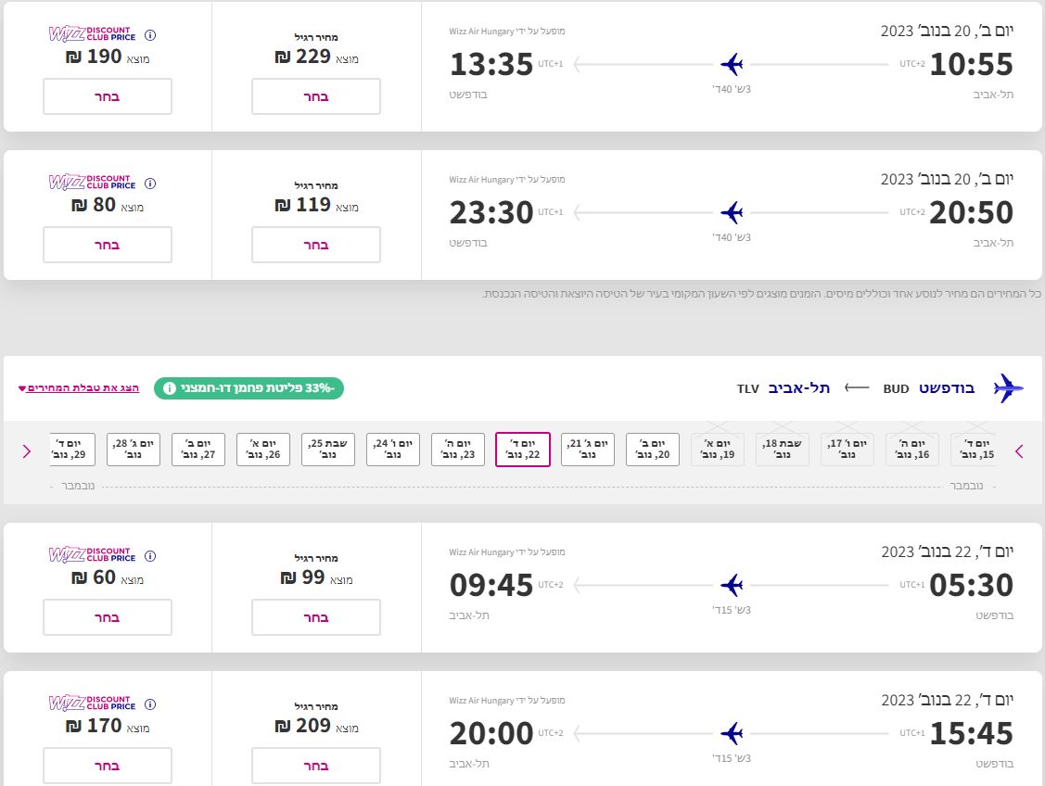Choose regular price 229 ₪ fare

[316, 96]
